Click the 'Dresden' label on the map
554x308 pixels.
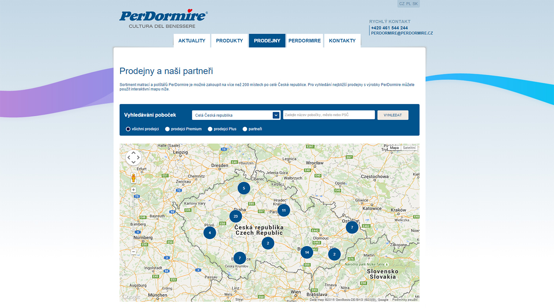tap(220, 166)
